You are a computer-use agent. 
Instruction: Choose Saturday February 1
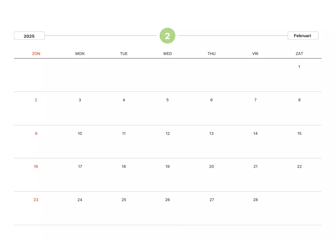coord(299,67)
